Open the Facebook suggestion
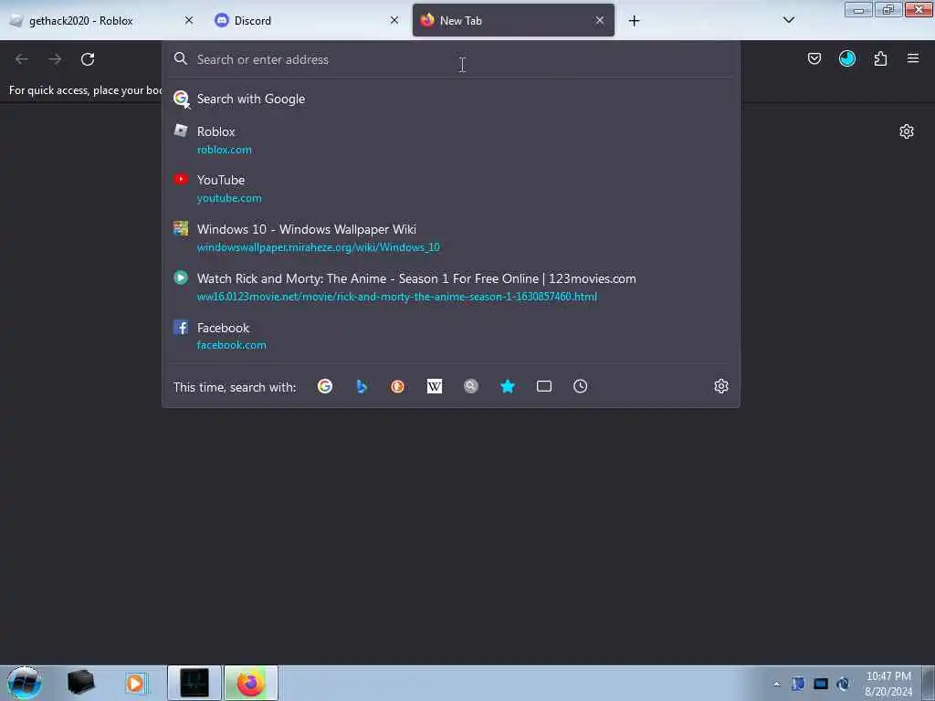 coord(451,336)
